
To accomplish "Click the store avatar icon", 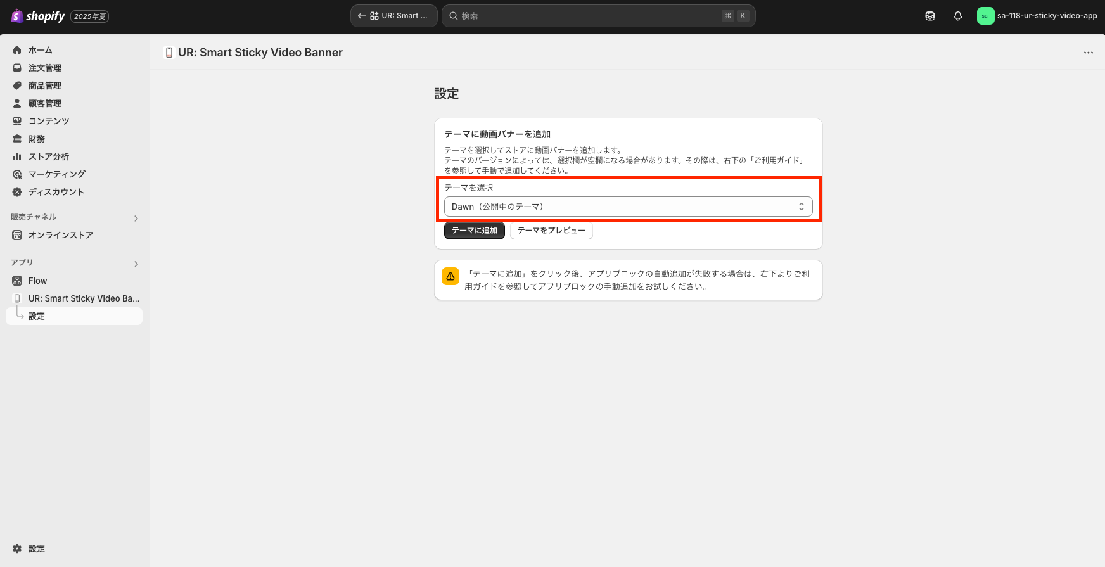I will (x=985, y=16).
